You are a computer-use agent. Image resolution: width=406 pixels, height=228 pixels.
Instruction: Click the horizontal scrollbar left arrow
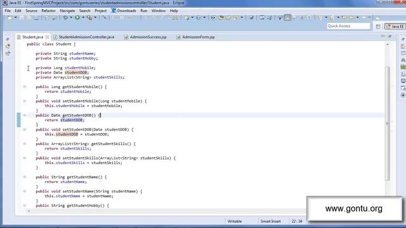point(29,211)
